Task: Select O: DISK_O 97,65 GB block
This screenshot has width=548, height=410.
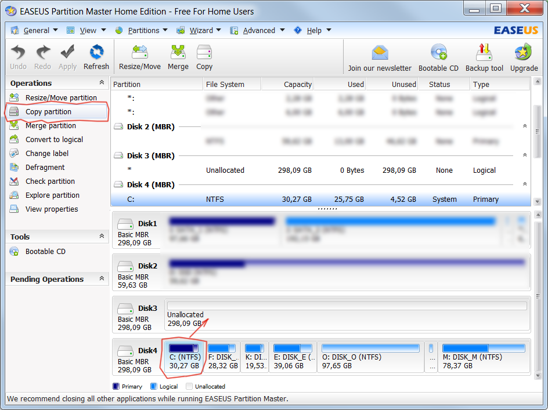Action: coord(370,357)
